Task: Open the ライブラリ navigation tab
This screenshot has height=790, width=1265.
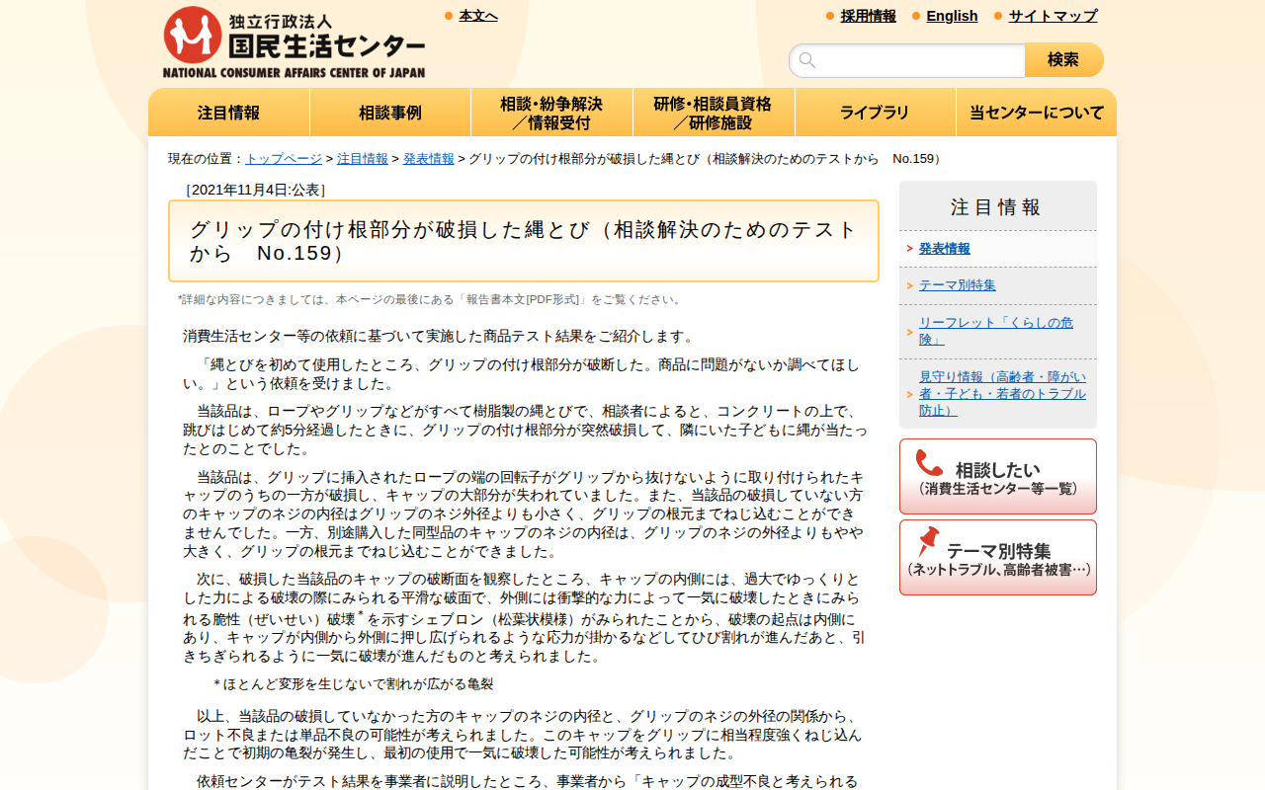Action: (875, 113)
